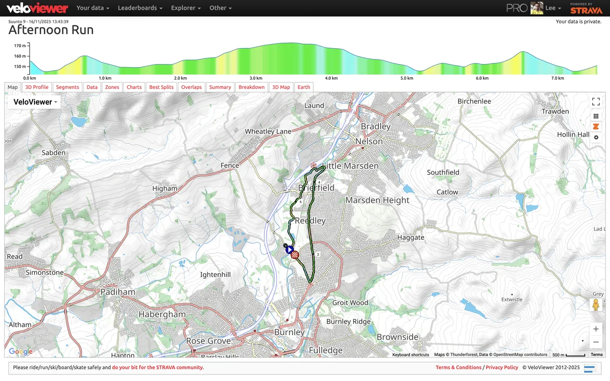Screen dimensions: 610x381
Task: Expand the Your data menu
Action: click(x=93, y=8)
